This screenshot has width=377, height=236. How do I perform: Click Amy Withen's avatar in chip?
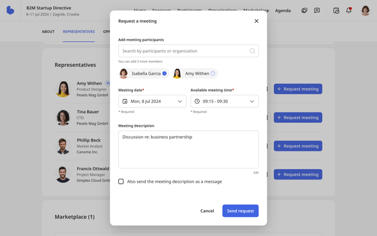(177, 74)
